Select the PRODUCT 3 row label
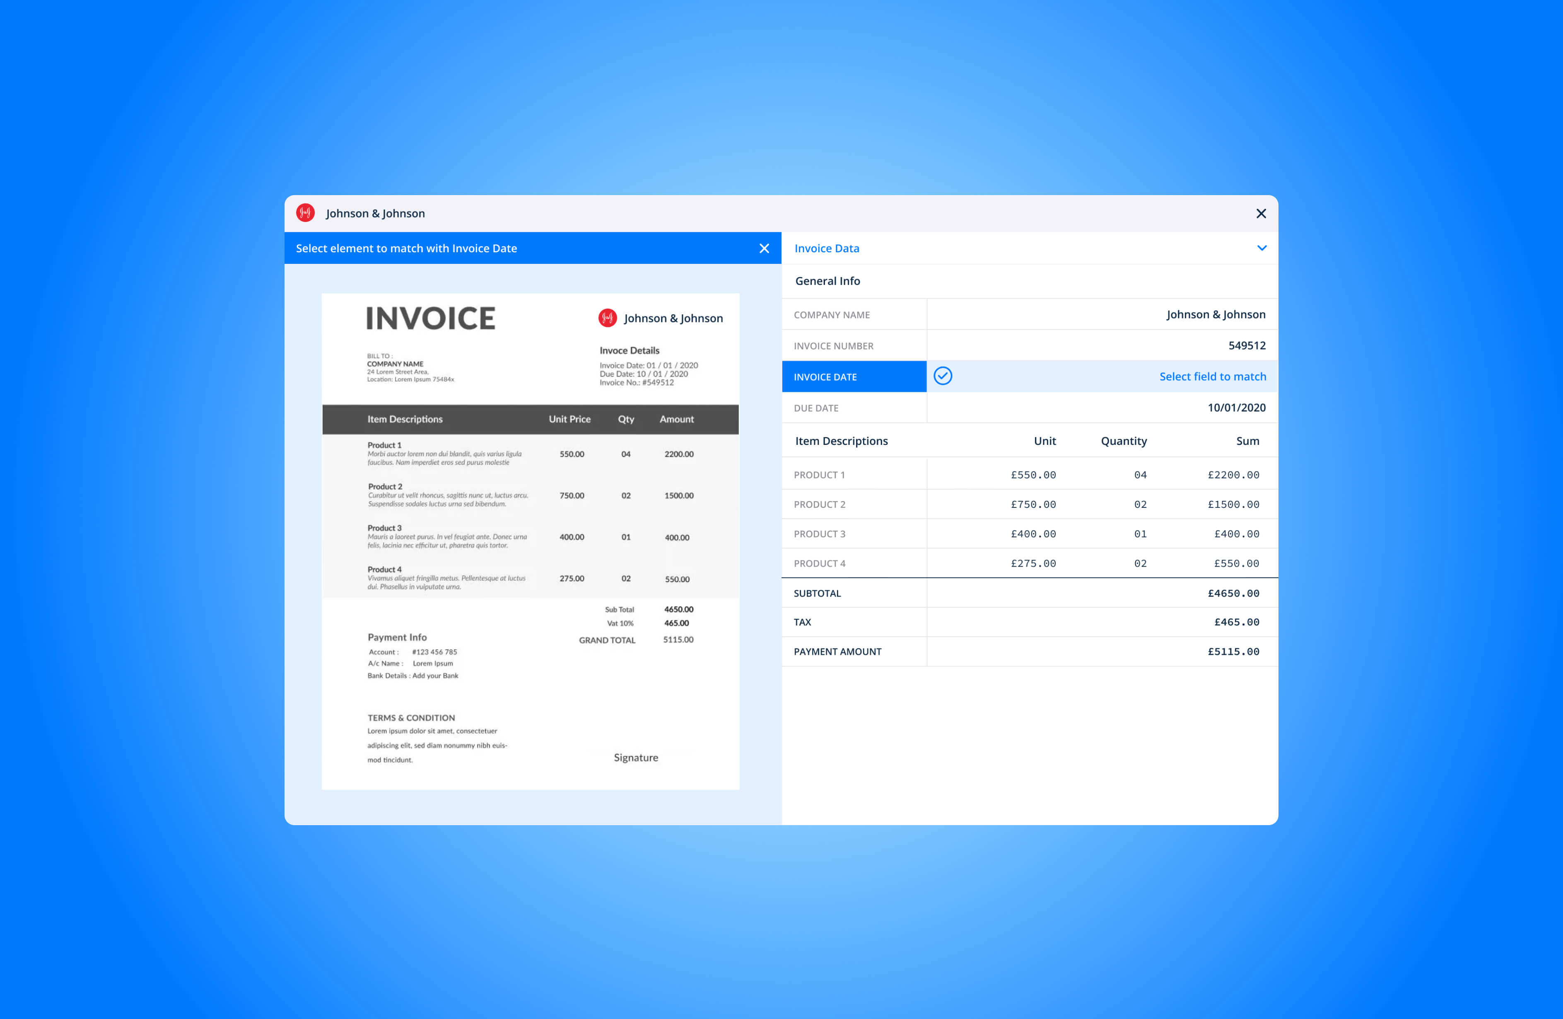This screenshot has height=1019, width=1563. pos(819,534)
